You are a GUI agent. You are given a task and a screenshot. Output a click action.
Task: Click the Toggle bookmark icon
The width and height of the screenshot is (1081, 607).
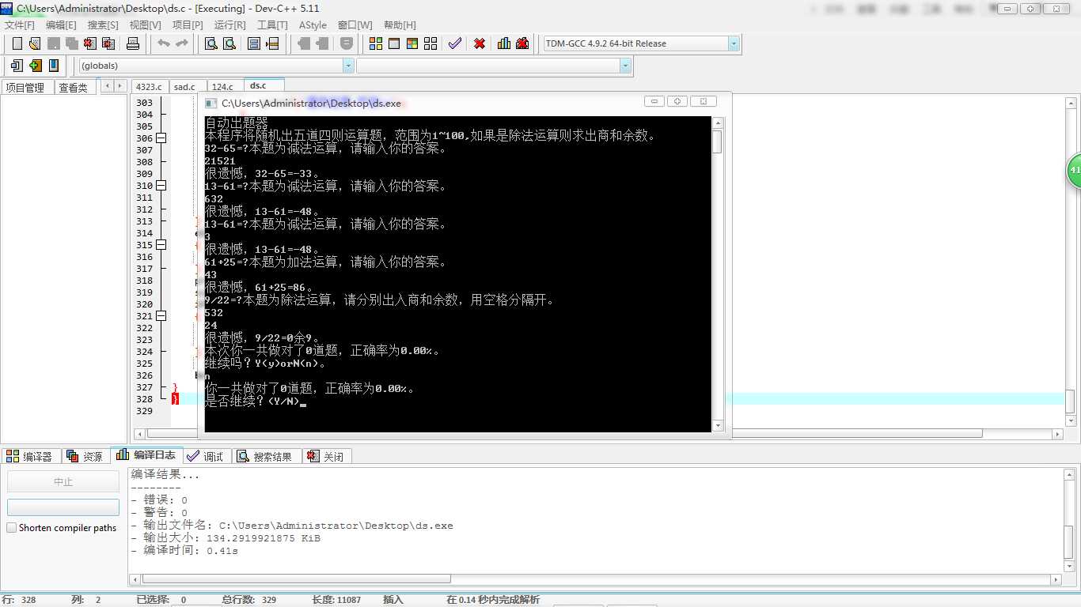(35, 66)
